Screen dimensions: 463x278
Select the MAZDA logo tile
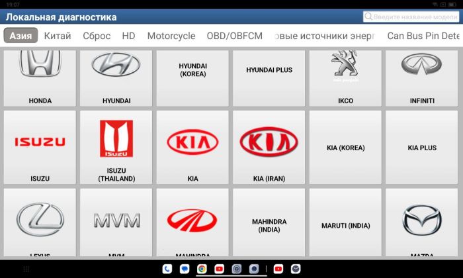422,222
